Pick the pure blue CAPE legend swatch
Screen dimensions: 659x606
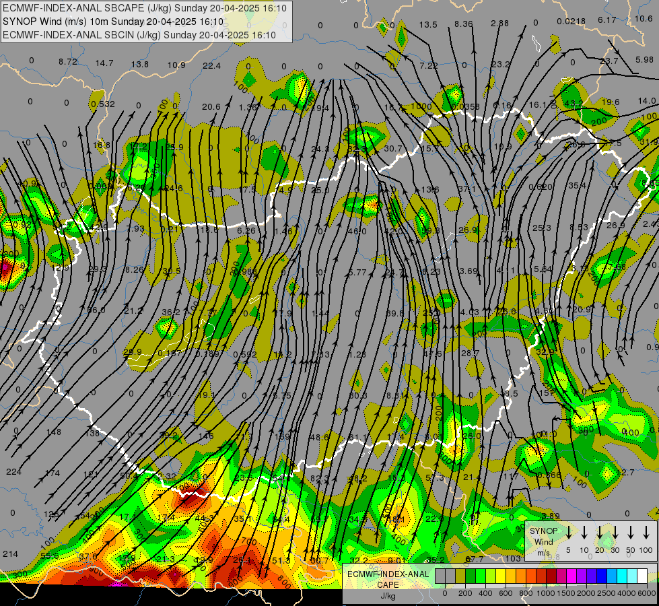601,576
